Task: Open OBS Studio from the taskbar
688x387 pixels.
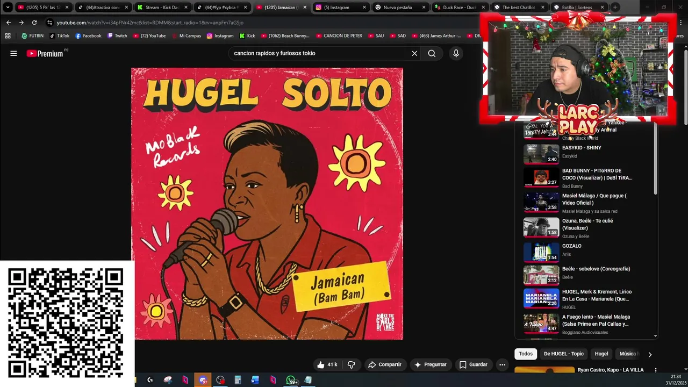Action: [x=220, y=380]
